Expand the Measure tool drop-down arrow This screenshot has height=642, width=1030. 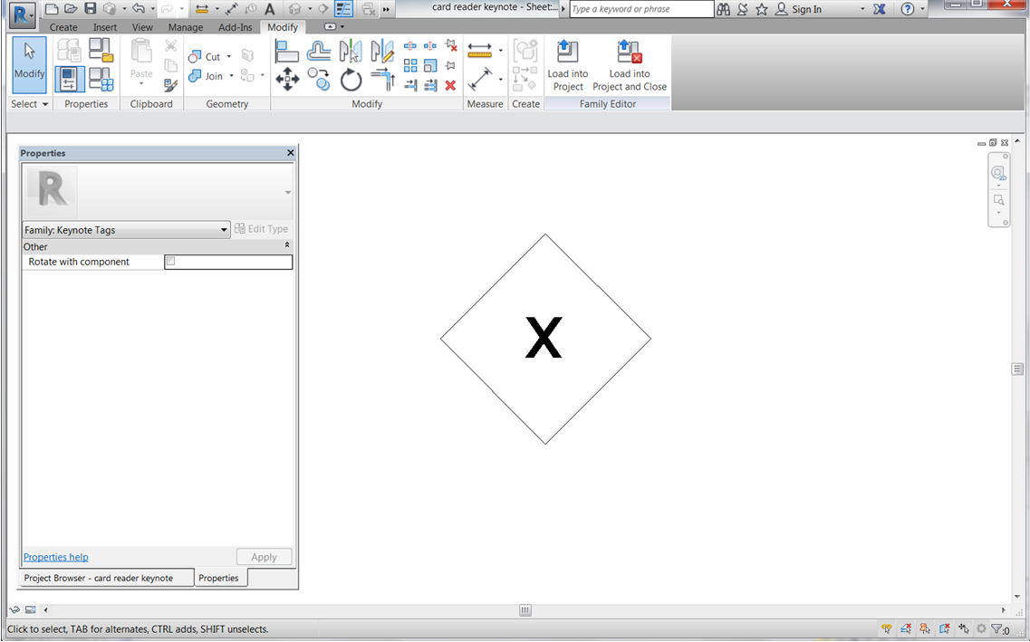point(500,50)
